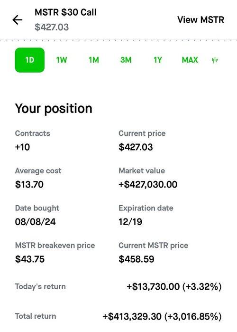237x332 pixels.
Task: Tap the Expiration date 12/19 value
Action: point(130,222)
